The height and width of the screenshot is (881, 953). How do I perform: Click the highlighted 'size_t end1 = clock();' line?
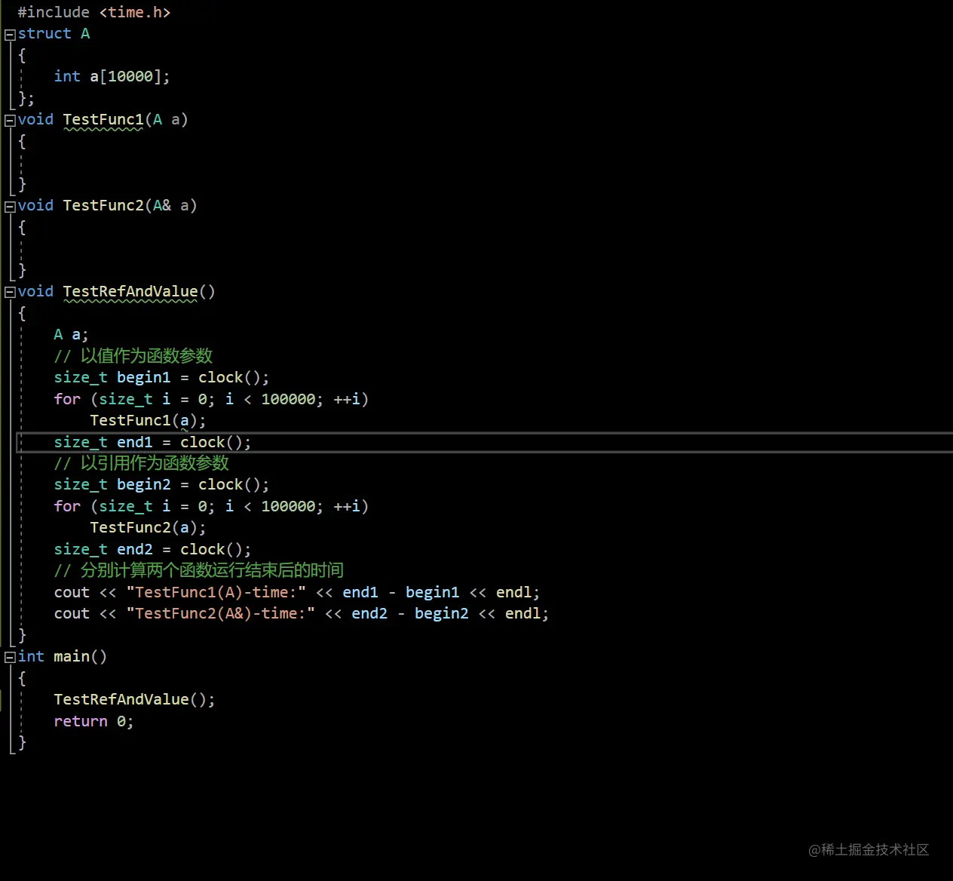tap(152, 442)
